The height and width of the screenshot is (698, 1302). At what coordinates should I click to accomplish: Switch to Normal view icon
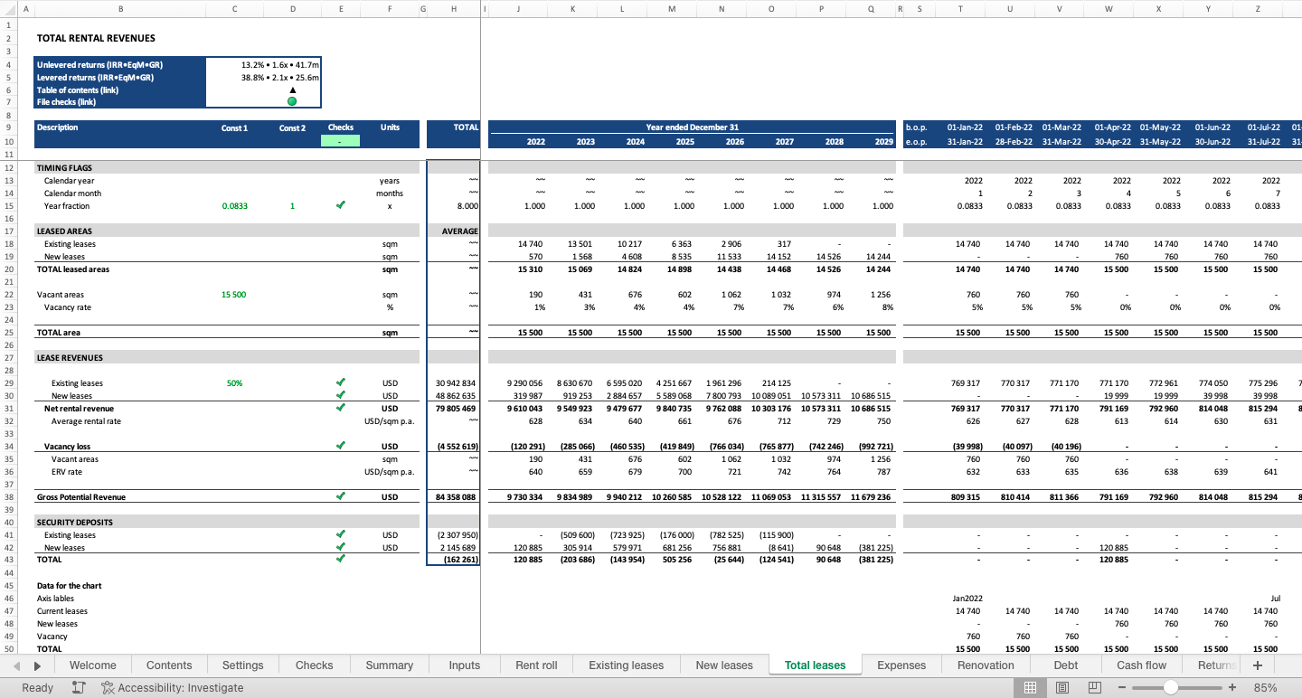click(1030, 688)
